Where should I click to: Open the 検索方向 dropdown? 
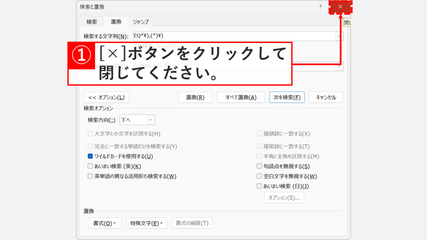[x=149, y=119]
